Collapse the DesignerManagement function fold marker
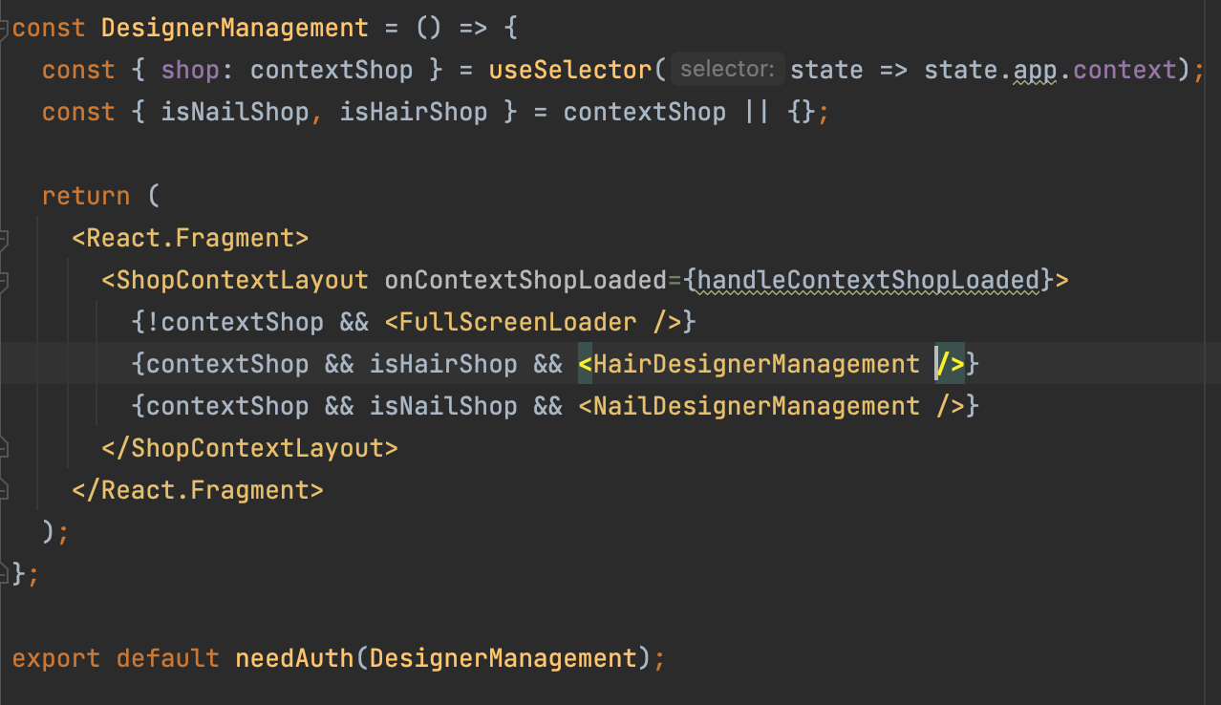Screen dimensions: 1221x705 click(x=5, y=28)
